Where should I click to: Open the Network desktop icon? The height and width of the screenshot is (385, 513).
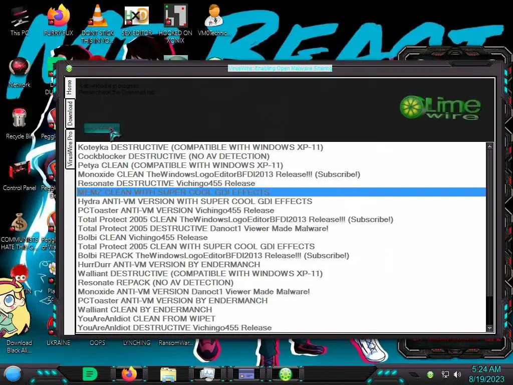click(x=20, y=73)
